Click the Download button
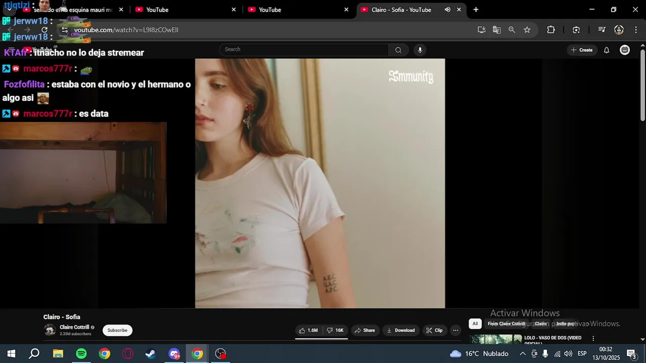The height and width of the screenshot is (363, 646). [x=400, y=330]
